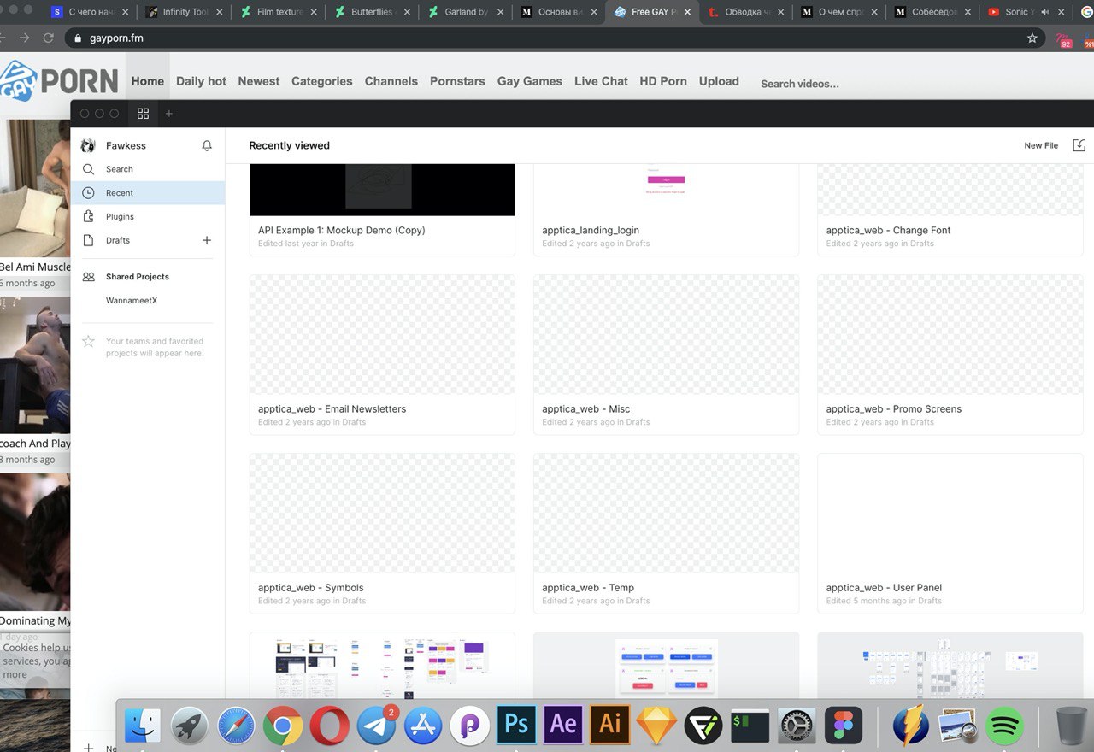Open Plugins in the Figma sidebar
The height and width of the screenshot is (752, 1094).
tap(148, 217)
